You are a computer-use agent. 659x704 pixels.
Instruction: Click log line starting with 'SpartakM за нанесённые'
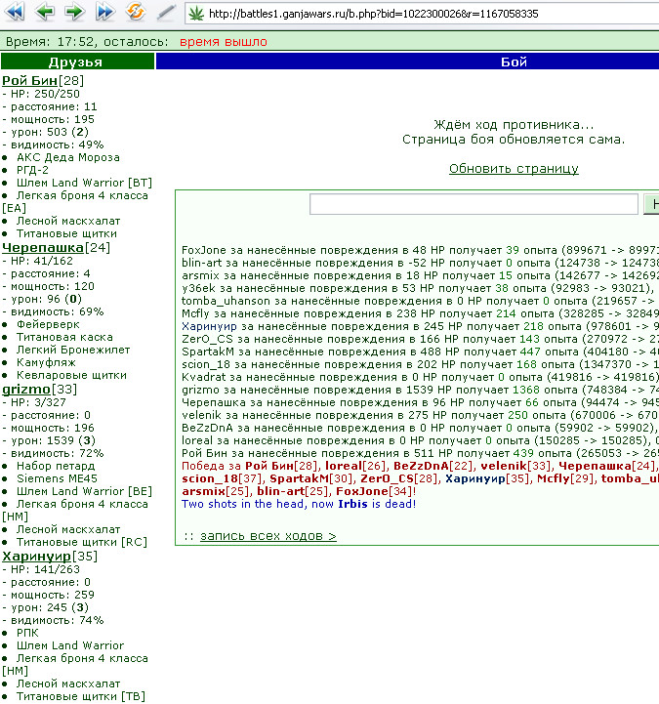click(x=420, y=352)
